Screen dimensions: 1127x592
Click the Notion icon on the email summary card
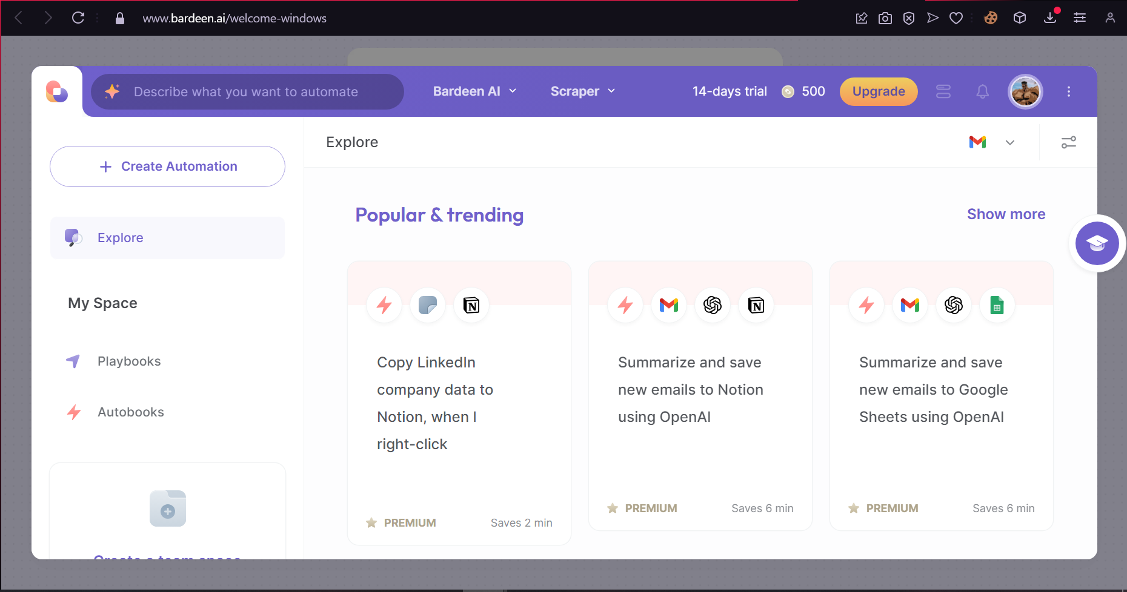756,305
